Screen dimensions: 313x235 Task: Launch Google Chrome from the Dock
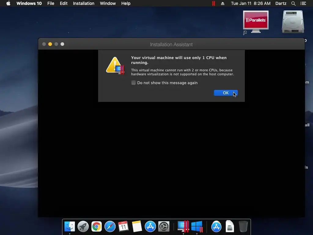click(x=96, y=226)
